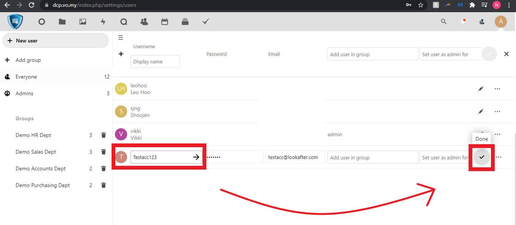The image size is (516, 225).
Task: Click the Testacc123 display name field
Action: tap(161, 157)
